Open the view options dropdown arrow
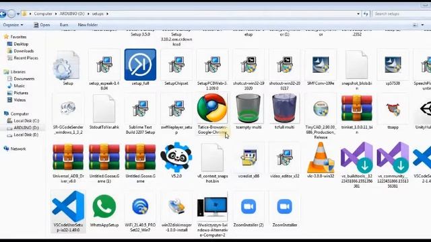 [x=422, y=25]
